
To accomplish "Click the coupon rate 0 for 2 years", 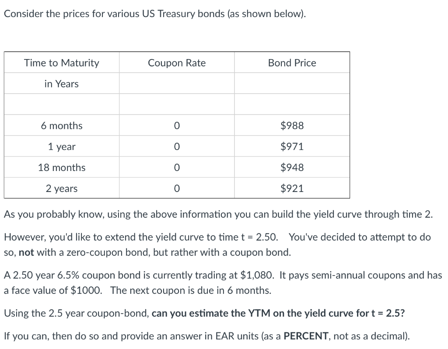I will [x=177, y=188].
